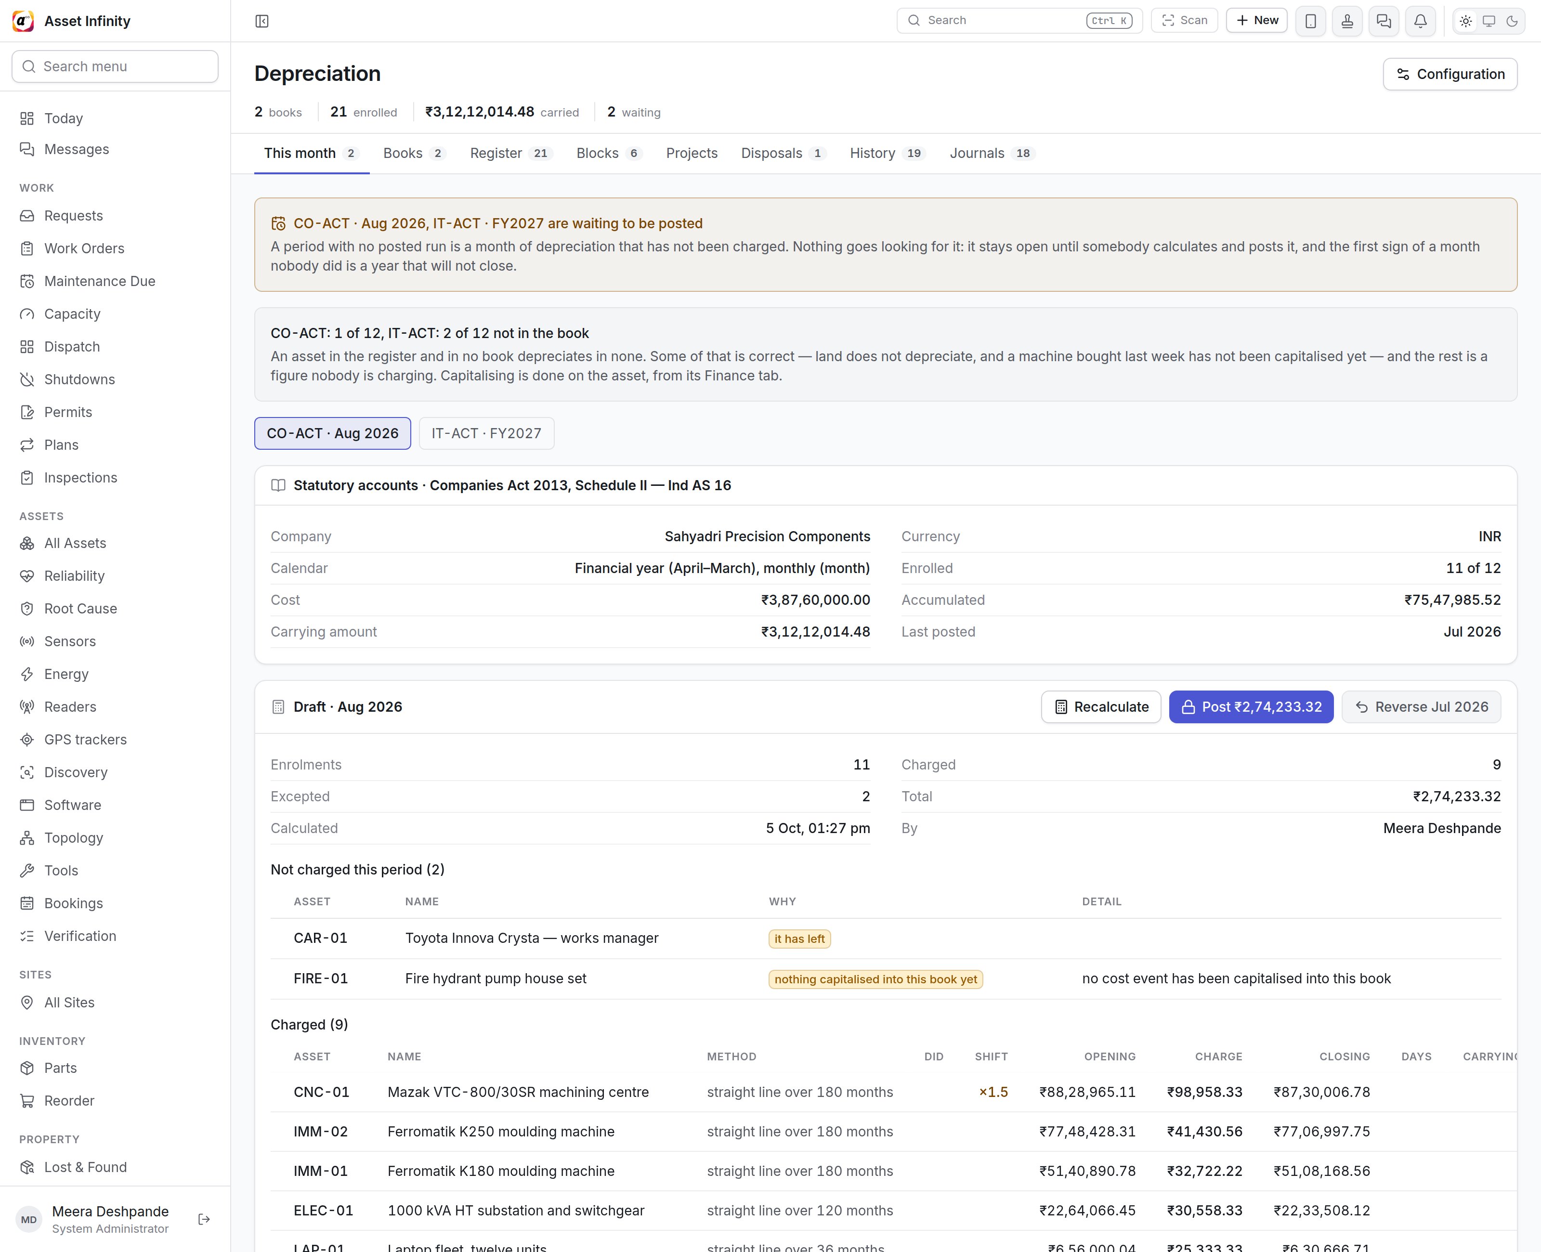
Task: Click the New button
Action: pyautogui.click(x=1256, y=20)
